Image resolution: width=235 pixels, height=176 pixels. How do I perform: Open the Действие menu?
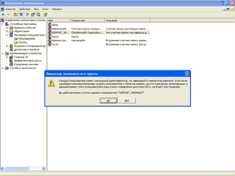25,9
